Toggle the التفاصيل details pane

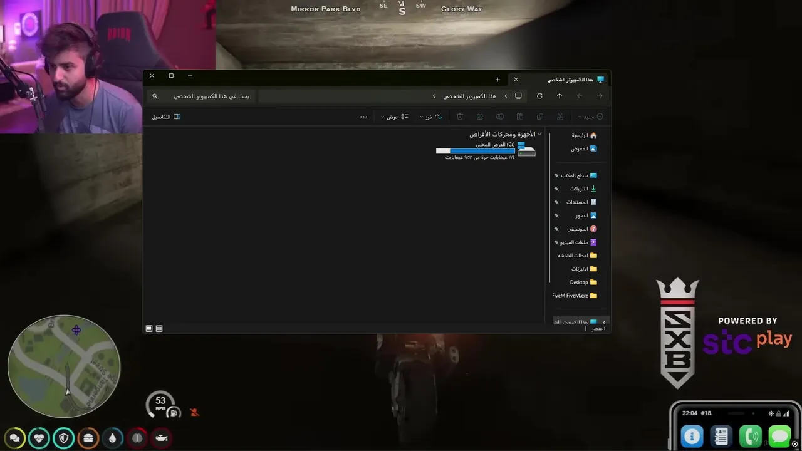coord(166,117)
